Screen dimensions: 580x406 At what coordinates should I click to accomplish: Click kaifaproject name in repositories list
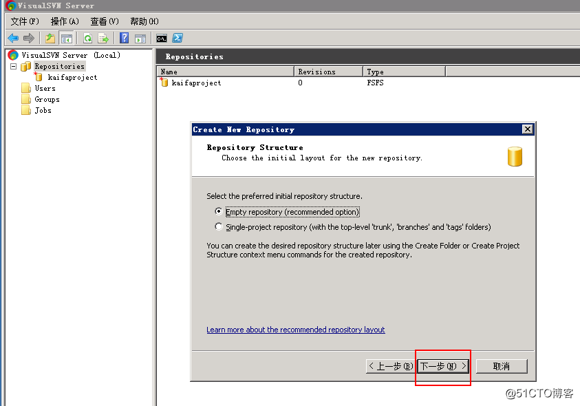196,83
